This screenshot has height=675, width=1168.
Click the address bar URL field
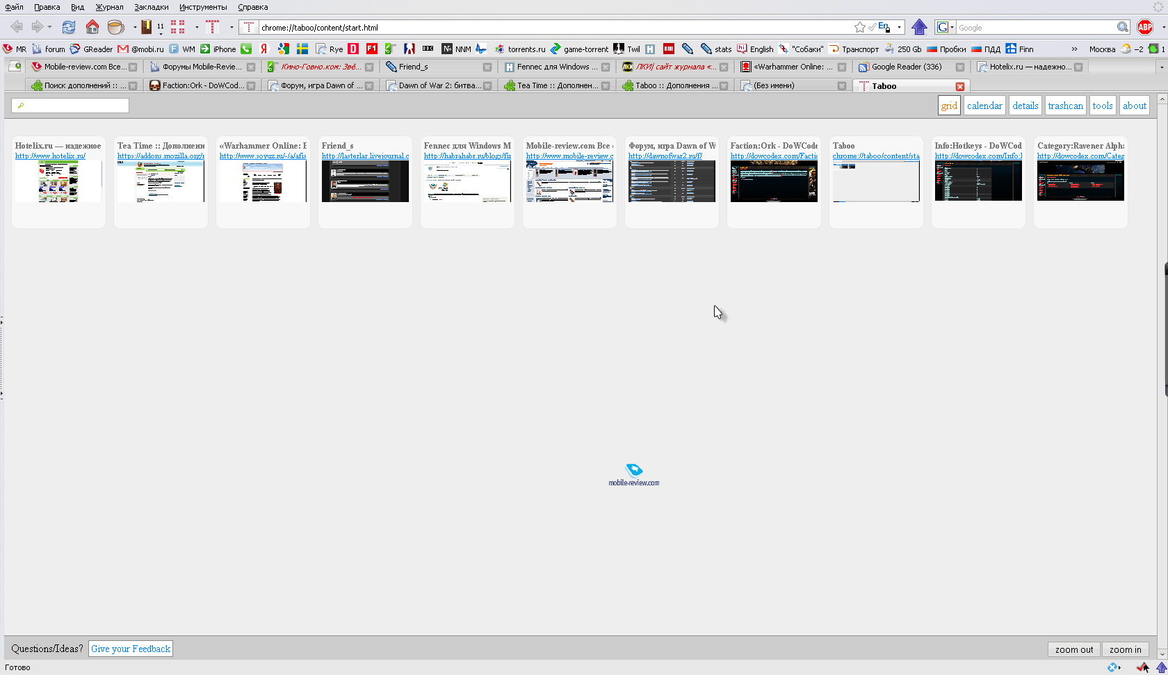pyautogui.click(x=556, y=27)
